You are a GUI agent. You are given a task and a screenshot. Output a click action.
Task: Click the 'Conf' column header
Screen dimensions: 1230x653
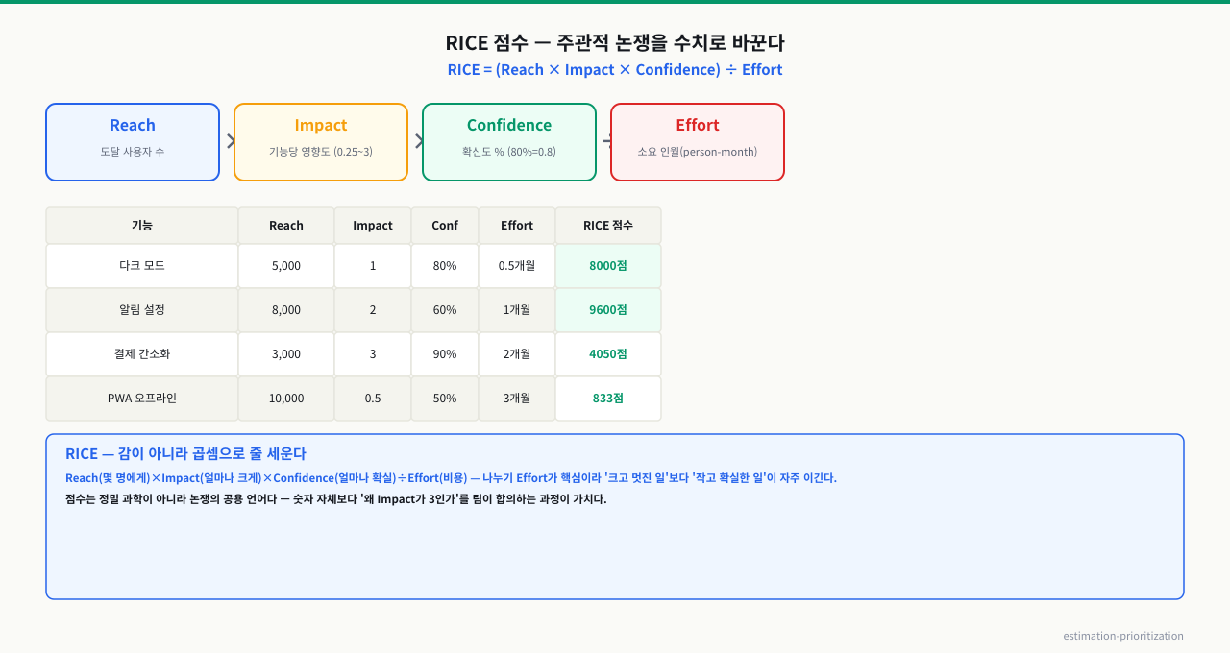(445, 226)
